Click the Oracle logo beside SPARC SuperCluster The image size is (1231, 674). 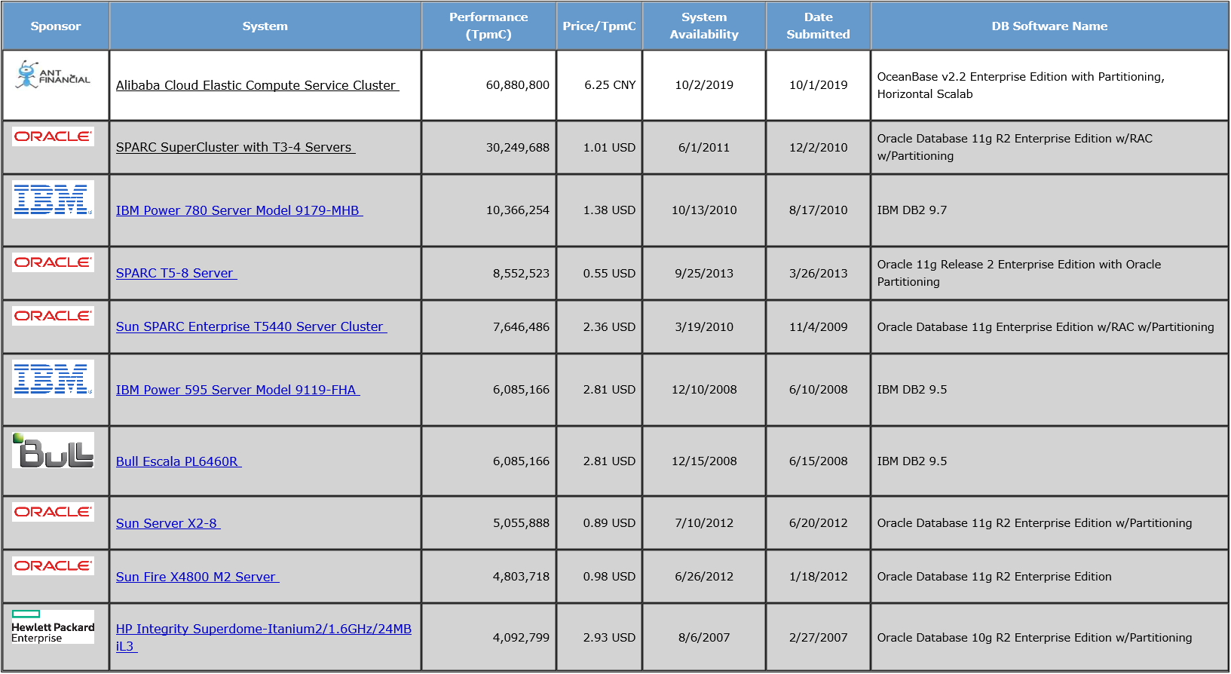click(x=53, y=136)
